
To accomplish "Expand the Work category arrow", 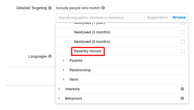I will 64,79.
